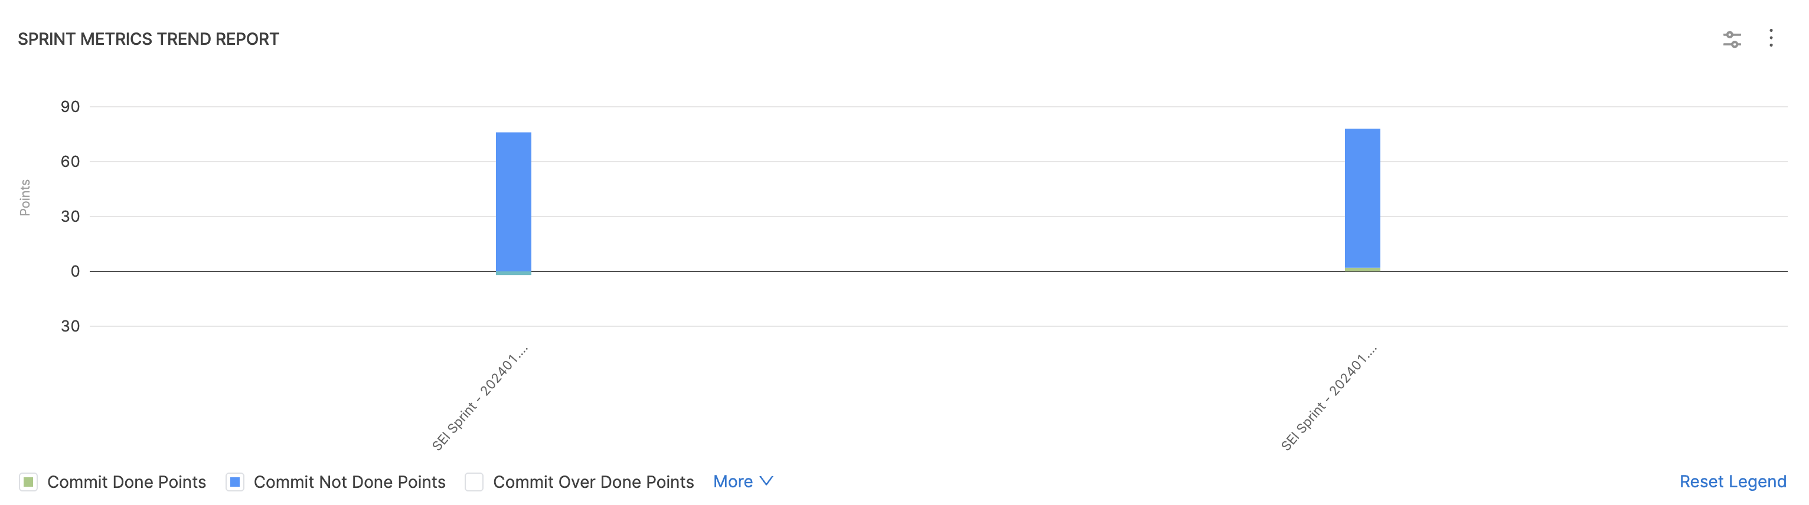The image size is (1809, 505).
Task: Click the Points y-axis title
Action: coord(25,197)
